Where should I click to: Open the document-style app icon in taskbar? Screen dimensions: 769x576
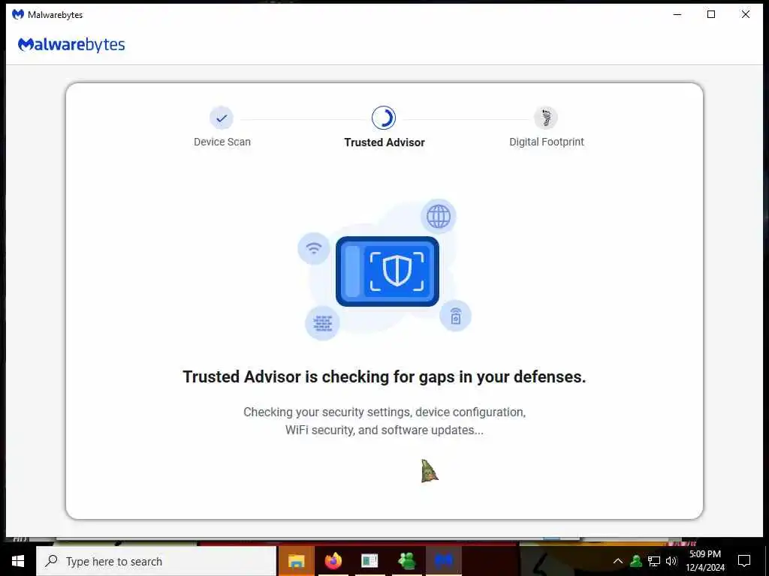[x=369, y=561]
